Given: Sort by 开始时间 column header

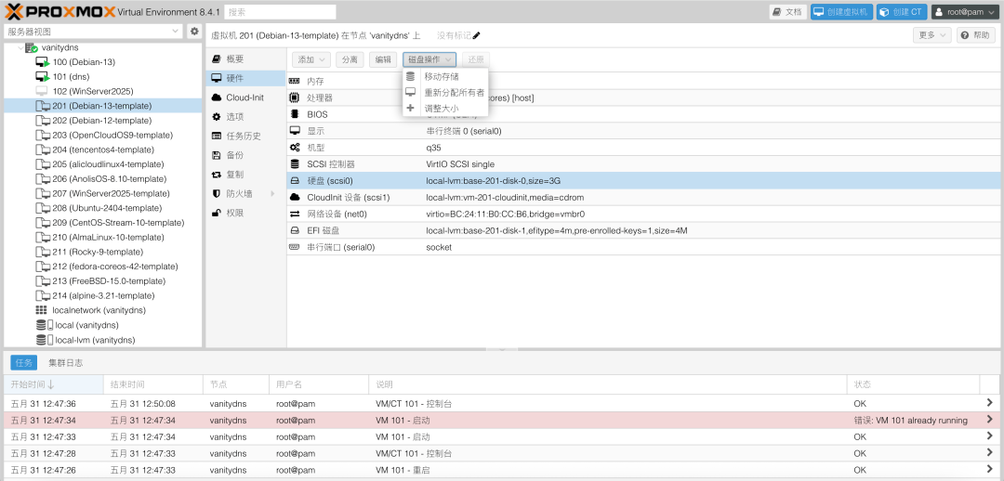Looking at the screenshot, I should 53,384.
